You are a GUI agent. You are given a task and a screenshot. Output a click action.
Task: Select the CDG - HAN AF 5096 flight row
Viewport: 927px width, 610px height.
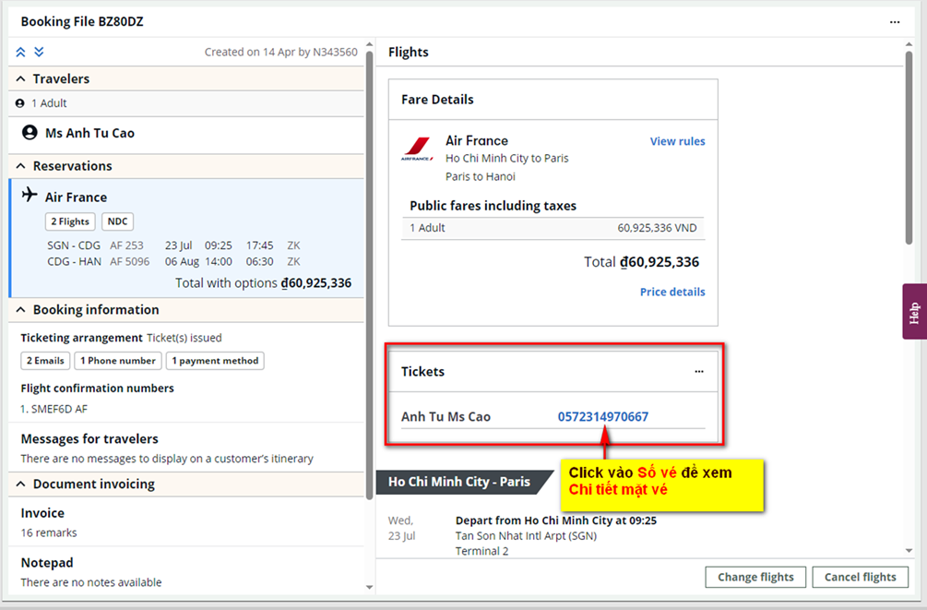pos(174,261)
